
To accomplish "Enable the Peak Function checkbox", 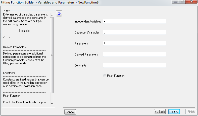I will [105, 76].
